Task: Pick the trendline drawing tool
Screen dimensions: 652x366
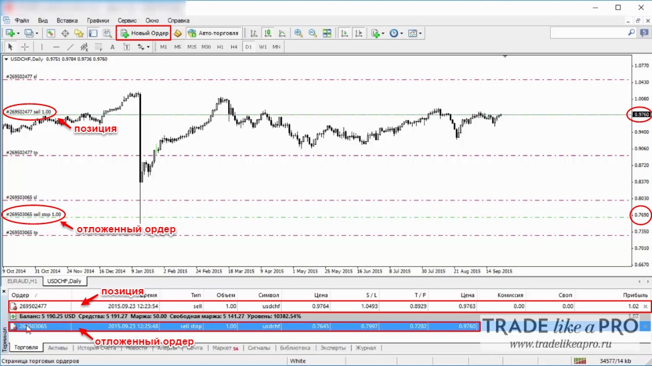Action: (x=71, y=47)
